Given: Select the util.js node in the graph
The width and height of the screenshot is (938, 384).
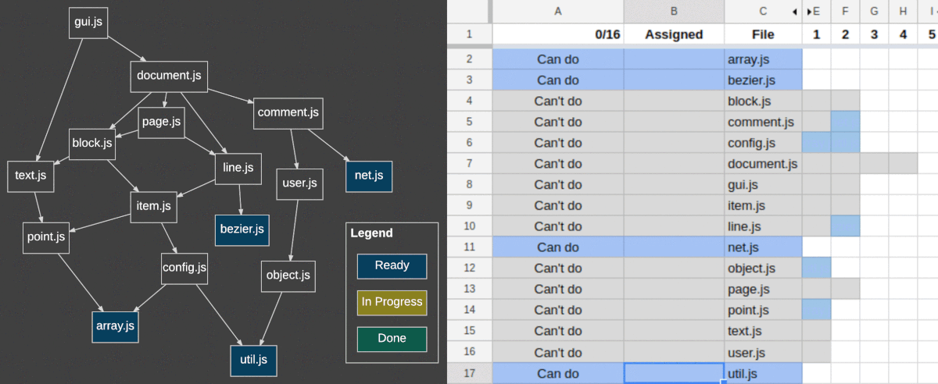Looking at the screenshot, I should pyautogui.click(x=253, y=360).
